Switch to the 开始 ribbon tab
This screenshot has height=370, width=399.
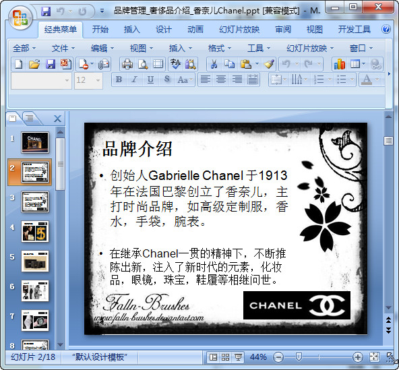100,30
